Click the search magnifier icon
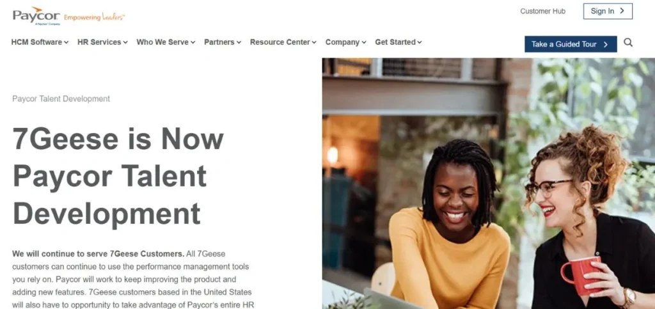Image resolution: width=655 pixels, height=309 pixels. tap(628, 43)
